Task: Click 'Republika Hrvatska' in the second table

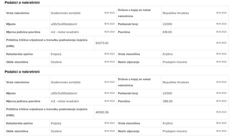Action: pyautogui.click(x=176, y=82)
